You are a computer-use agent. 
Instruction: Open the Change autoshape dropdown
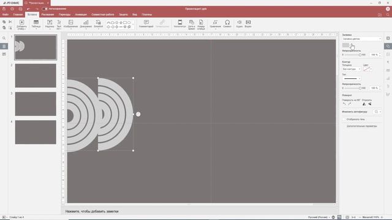tap(377, 112)
